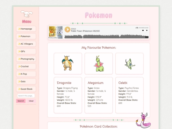Image resolution: width=172 pixels, height=129 pixels.
Task: Click Meganium's base stats 525 value
Action: [89, 106]
